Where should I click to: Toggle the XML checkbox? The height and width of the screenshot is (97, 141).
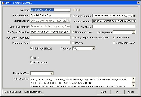pyautogui.click(x=74, y=10)
